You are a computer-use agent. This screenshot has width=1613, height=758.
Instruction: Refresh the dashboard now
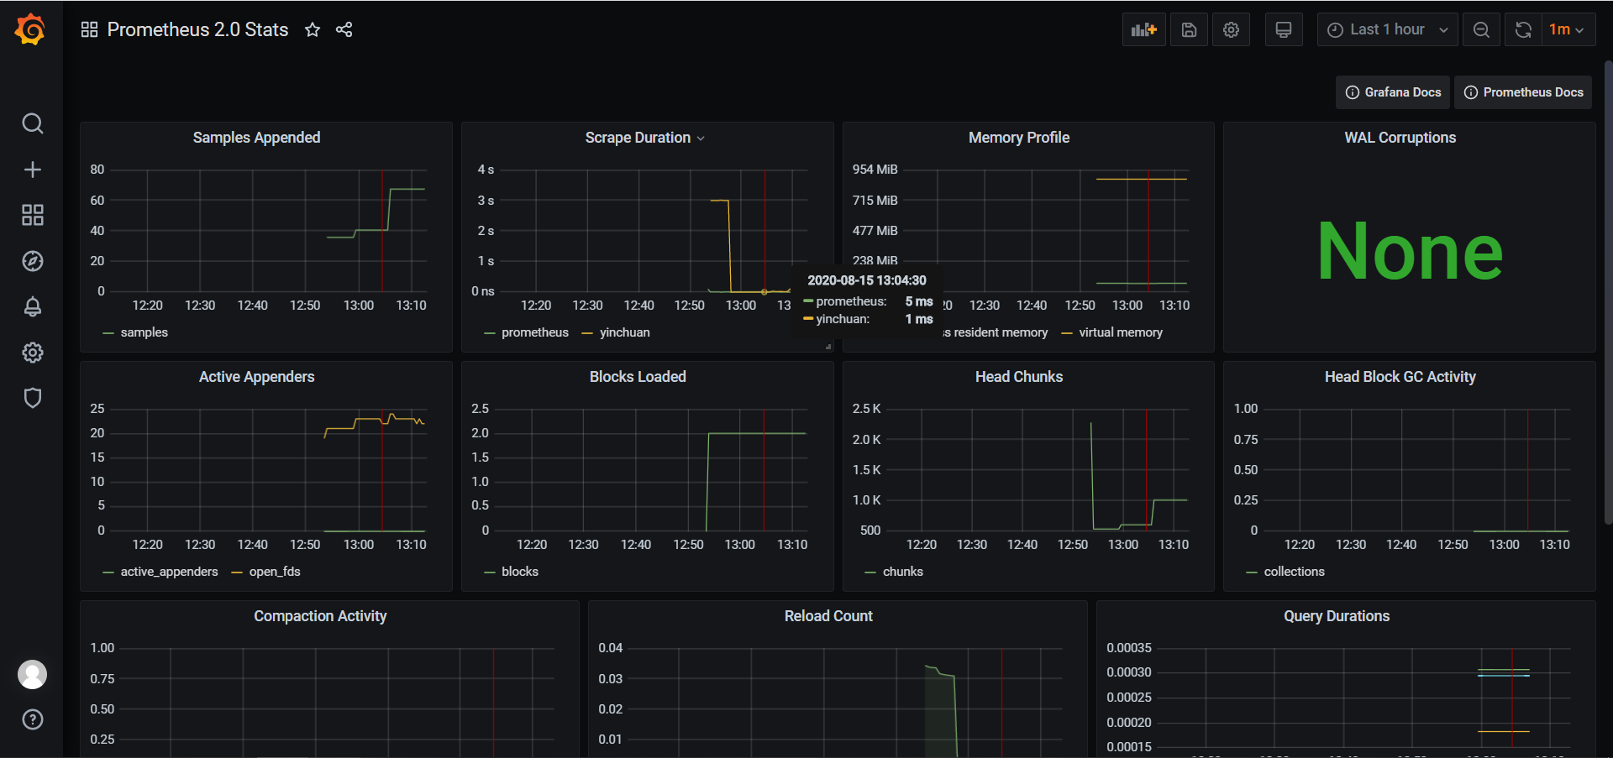(1523, 29)
